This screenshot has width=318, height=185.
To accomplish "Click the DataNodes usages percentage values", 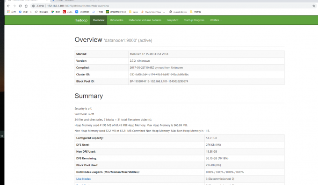I will [225, 172].
